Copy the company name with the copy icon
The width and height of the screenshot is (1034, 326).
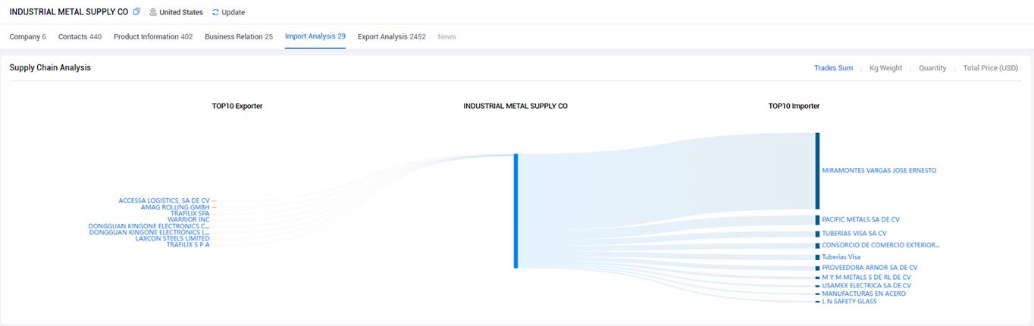click(136, 12)
